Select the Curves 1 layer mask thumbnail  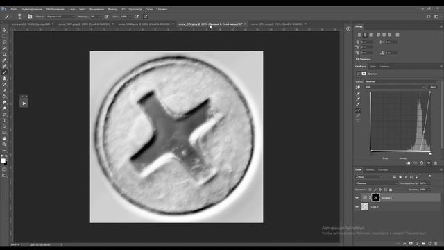[375, 197]
